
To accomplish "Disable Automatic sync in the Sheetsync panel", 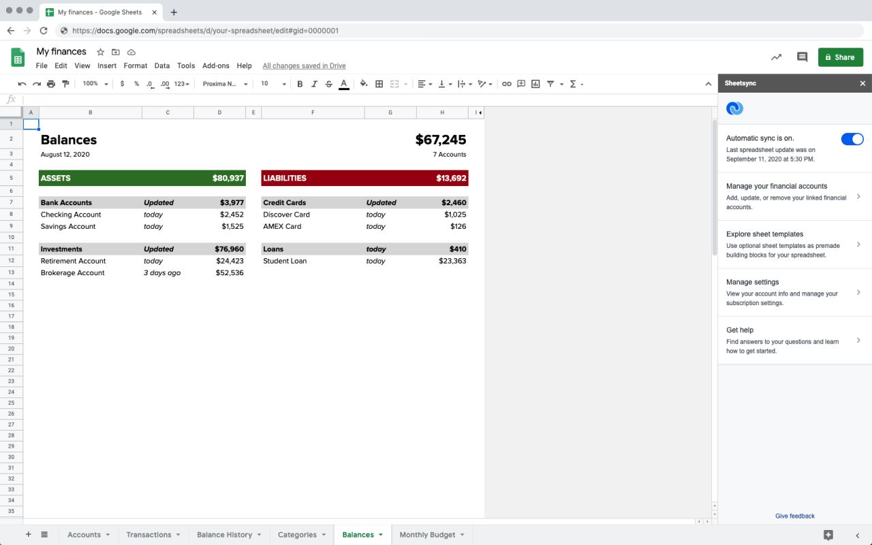I will tap(852, 138).
